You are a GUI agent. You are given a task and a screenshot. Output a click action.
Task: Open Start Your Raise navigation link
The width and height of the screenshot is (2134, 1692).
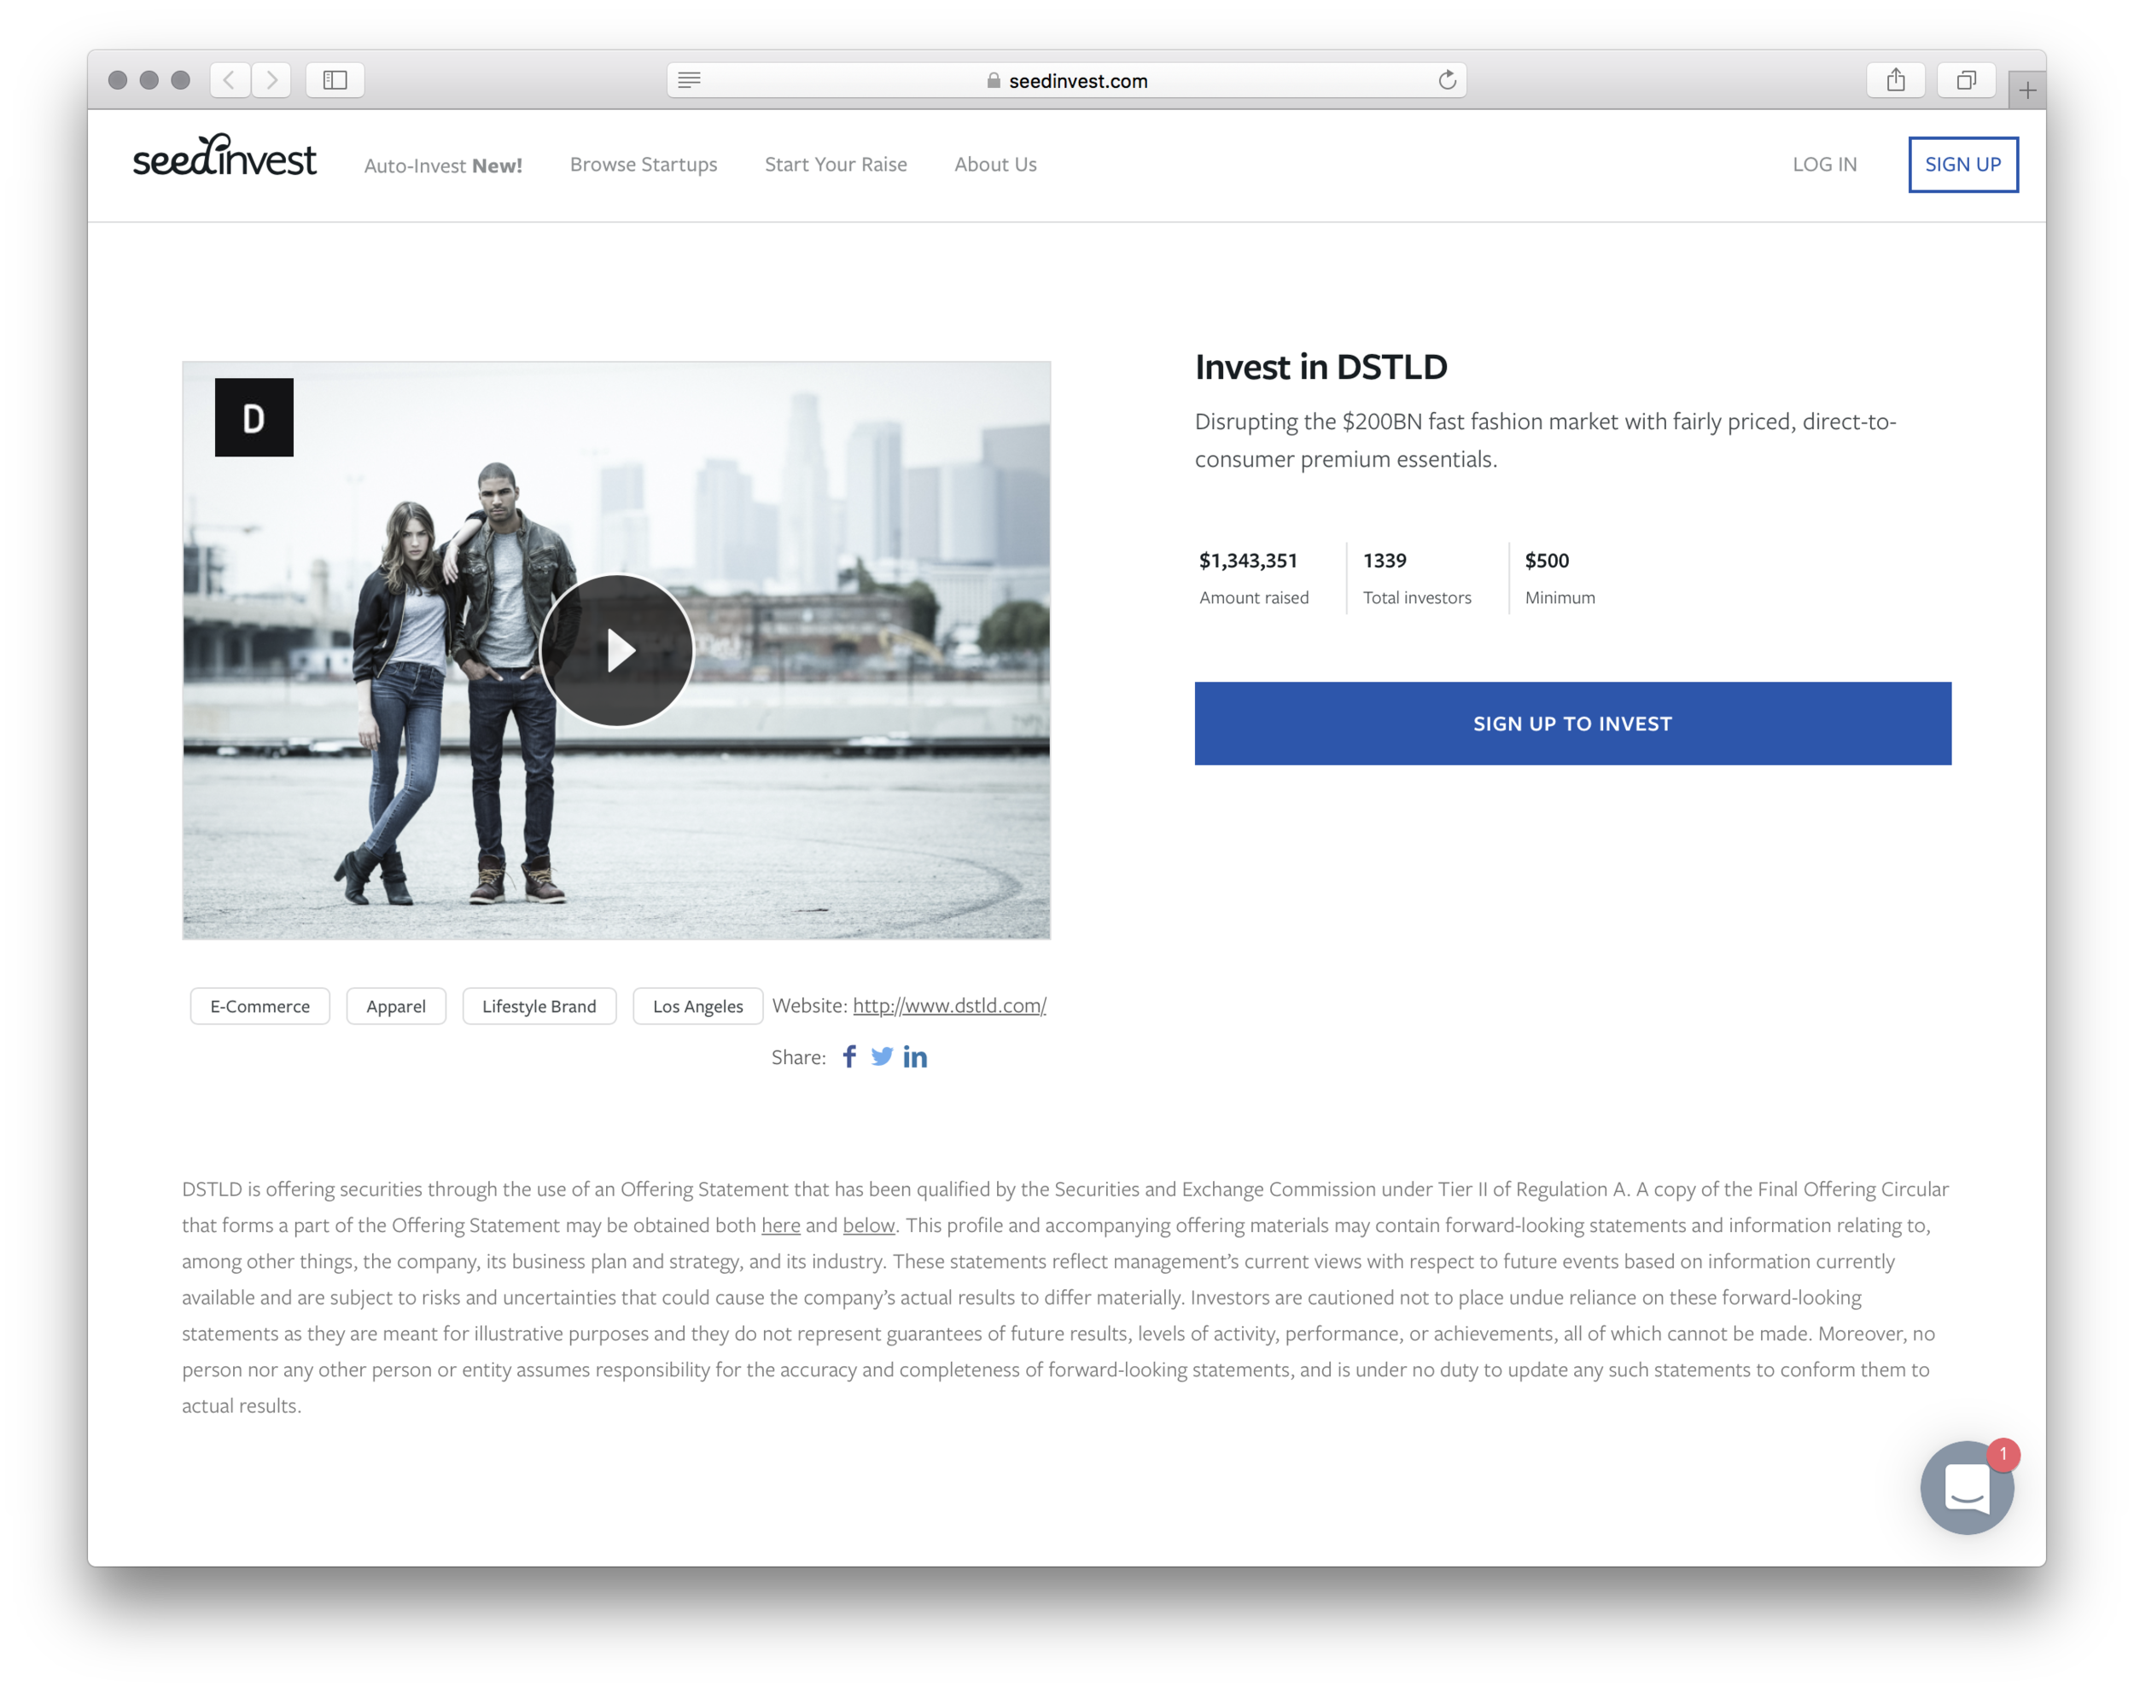(837, 165)
